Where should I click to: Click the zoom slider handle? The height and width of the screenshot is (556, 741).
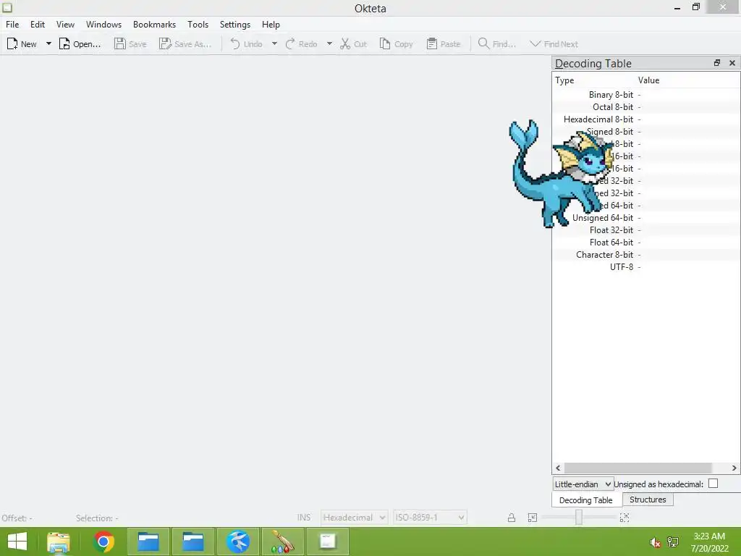coord(578,517)
